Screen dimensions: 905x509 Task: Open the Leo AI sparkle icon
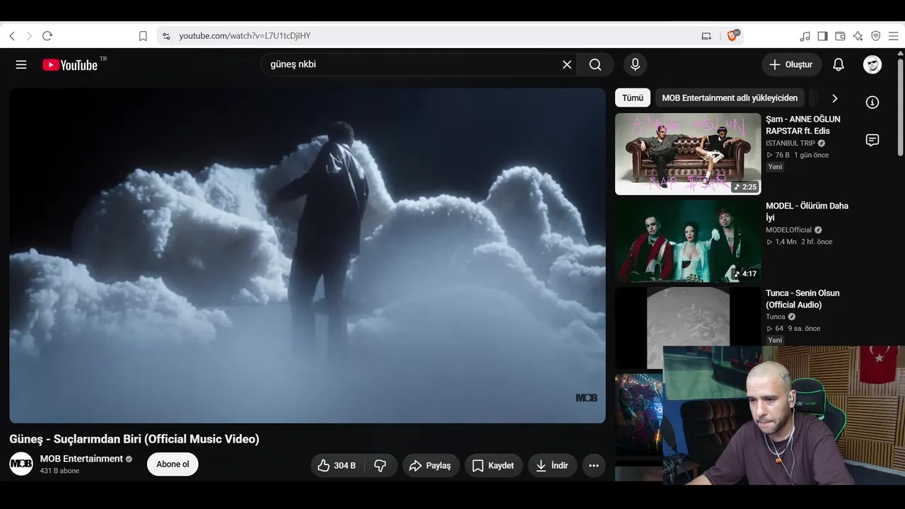pos(858,36)
